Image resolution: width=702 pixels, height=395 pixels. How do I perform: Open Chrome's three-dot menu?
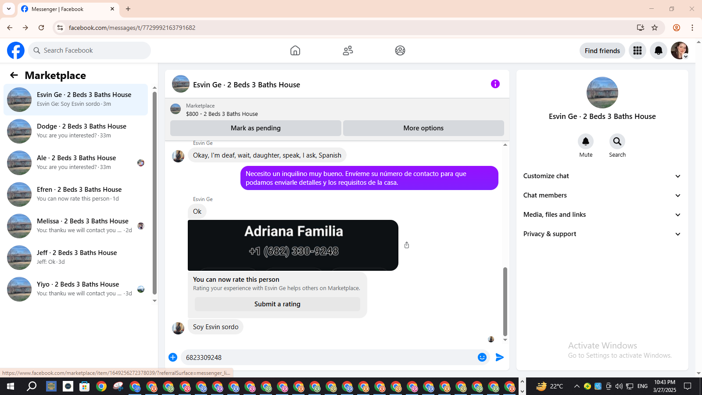[692, 28]
